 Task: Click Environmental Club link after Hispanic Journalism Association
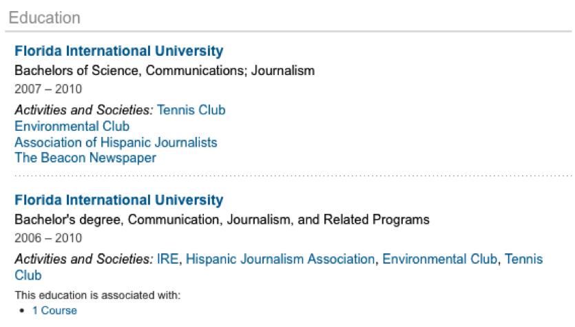[x=439, y=259]
